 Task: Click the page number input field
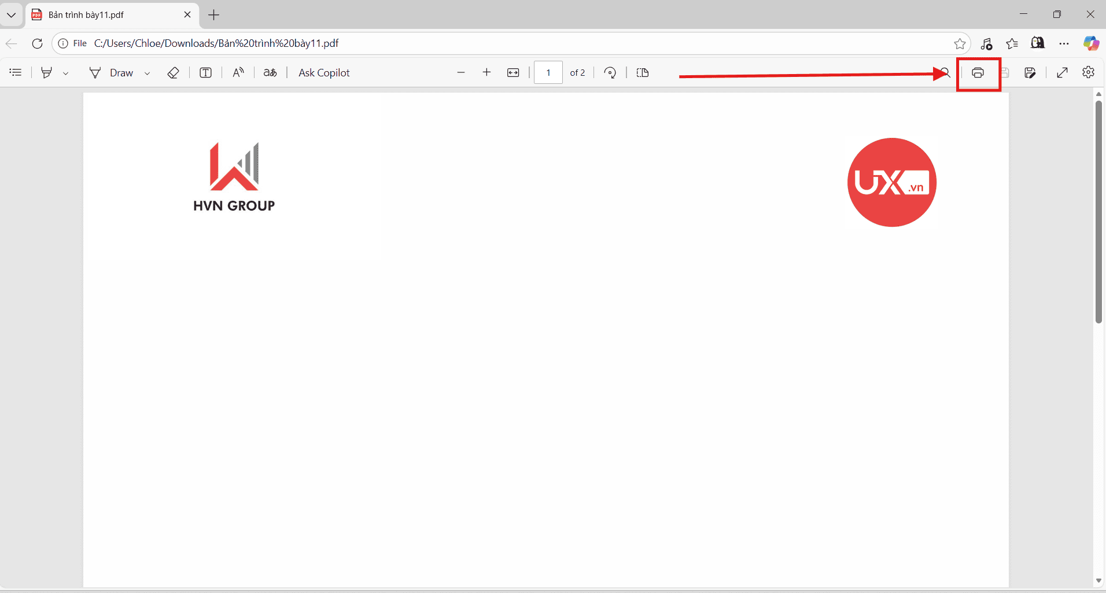tap(548, 72)
